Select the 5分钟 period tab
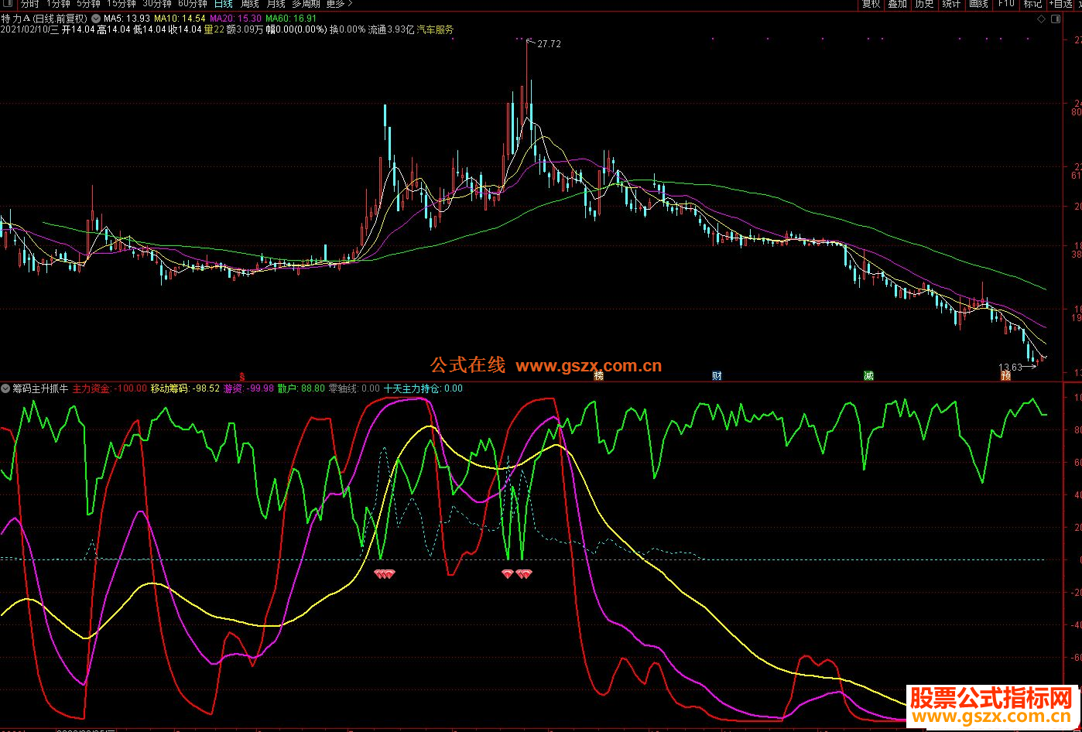 (89, 4)
